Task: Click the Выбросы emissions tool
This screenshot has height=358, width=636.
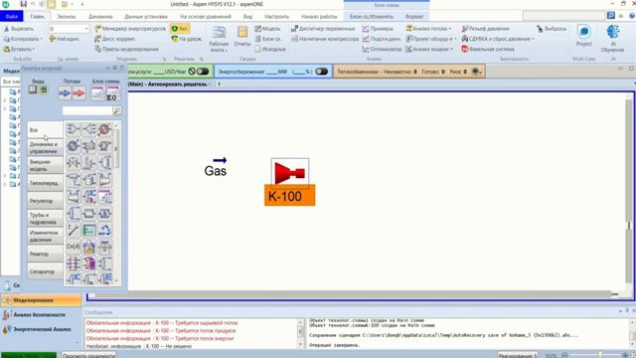Action: [552, 29]
